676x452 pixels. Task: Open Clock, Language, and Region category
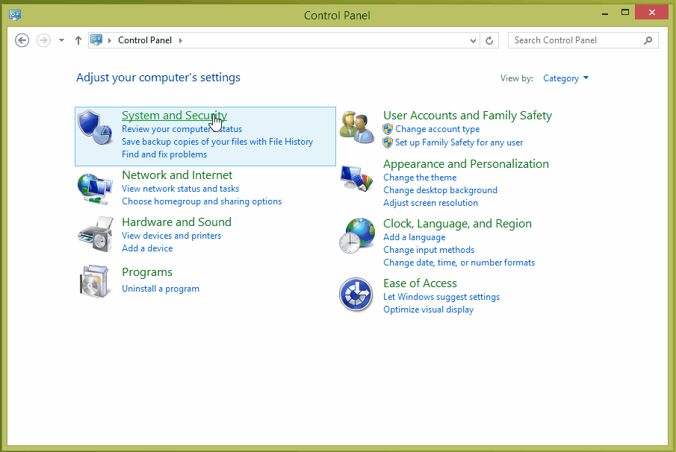(457, 224)
